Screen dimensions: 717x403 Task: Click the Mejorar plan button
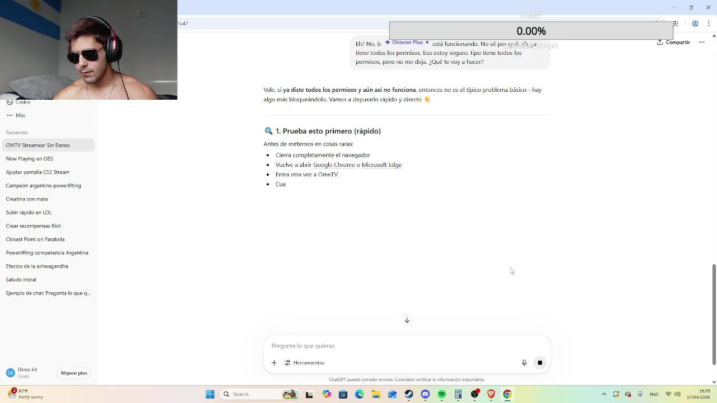coord(74,373)
